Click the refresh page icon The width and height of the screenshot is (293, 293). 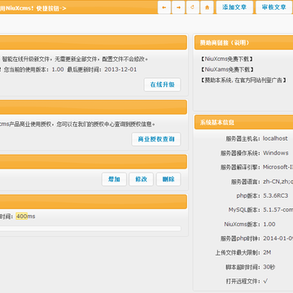pos(193,7)
